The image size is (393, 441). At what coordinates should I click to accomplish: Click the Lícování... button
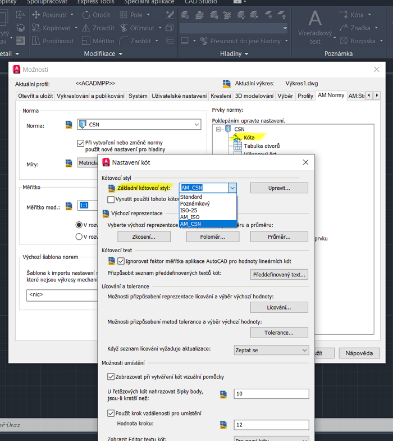pos(279,307)
